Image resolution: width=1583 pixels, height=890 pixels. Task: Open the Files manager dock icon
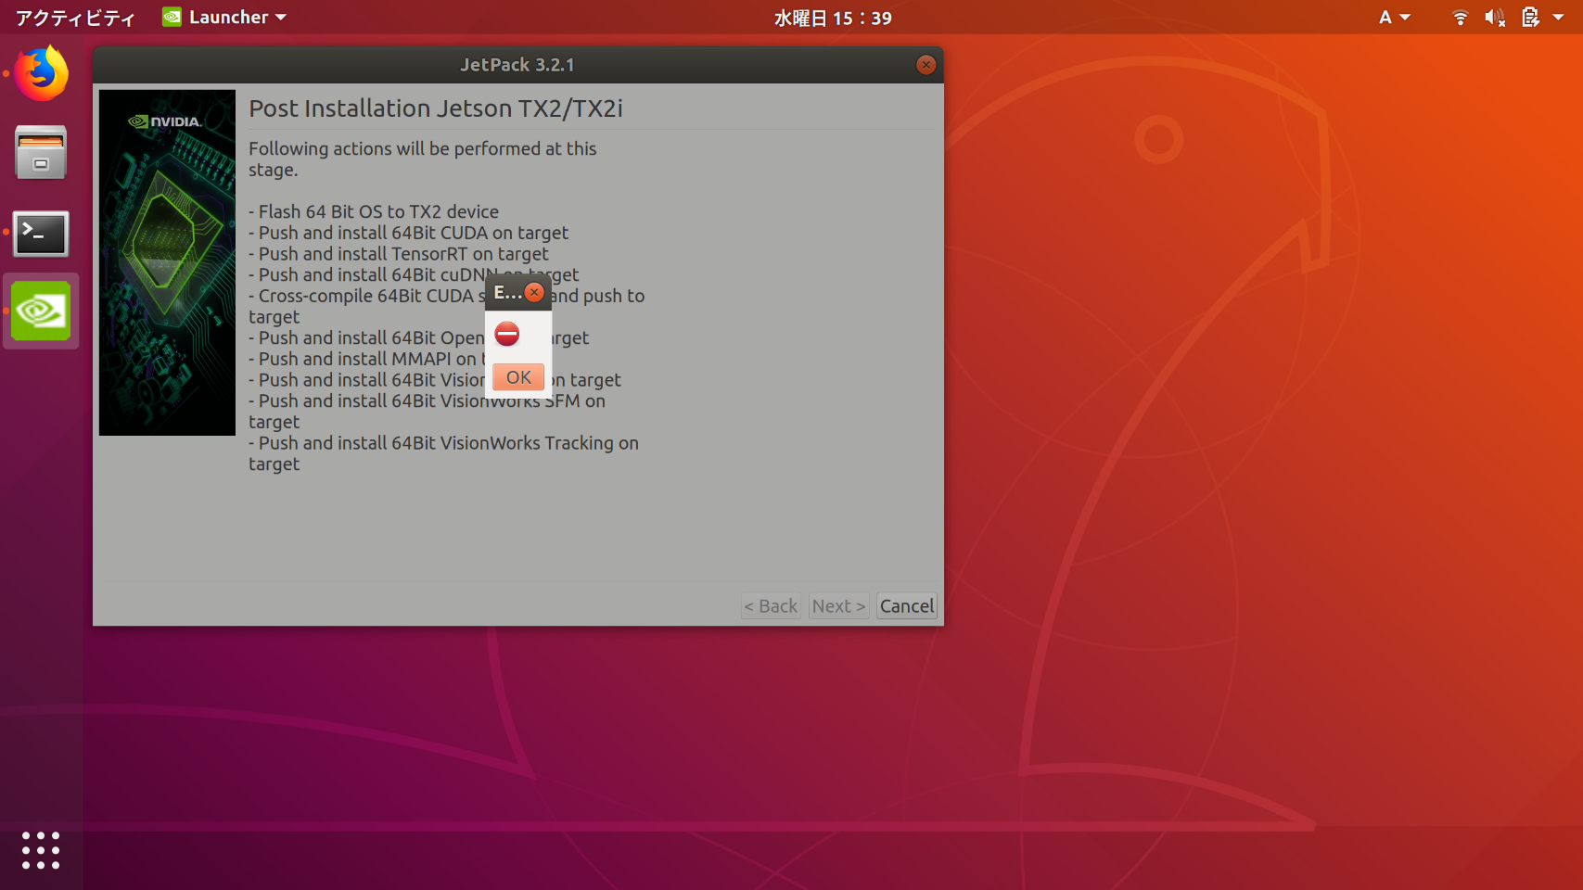[x=41, y=152]
